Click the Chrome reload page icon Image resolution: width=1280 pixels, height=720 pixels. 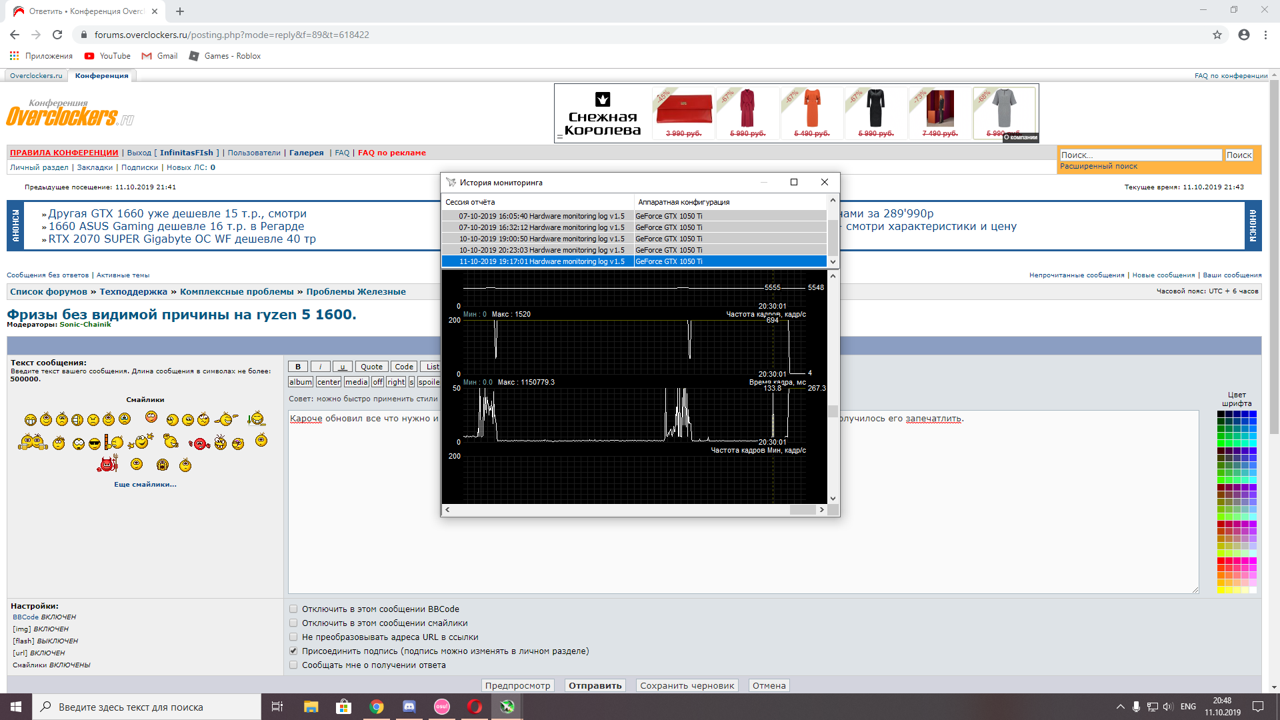coord(57,35)
